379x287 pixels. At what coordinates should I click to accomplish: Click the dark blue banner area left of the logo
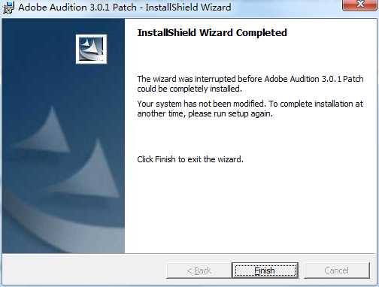[x=38, y=49]
